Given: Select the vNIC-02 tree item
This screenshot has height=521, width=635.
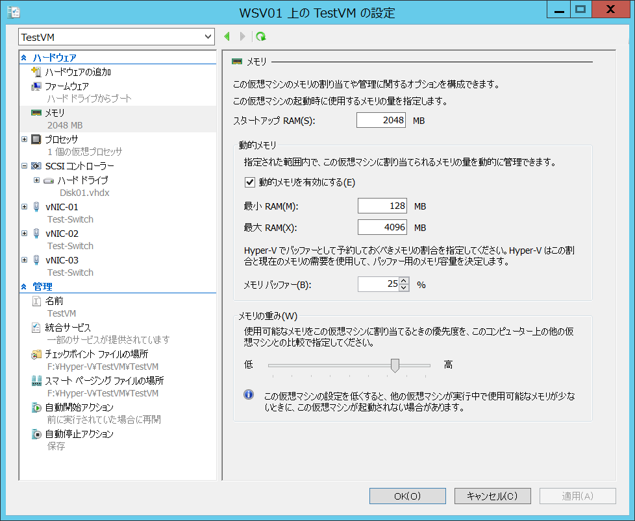Looking at the screenshot, I should coord(62,234).
